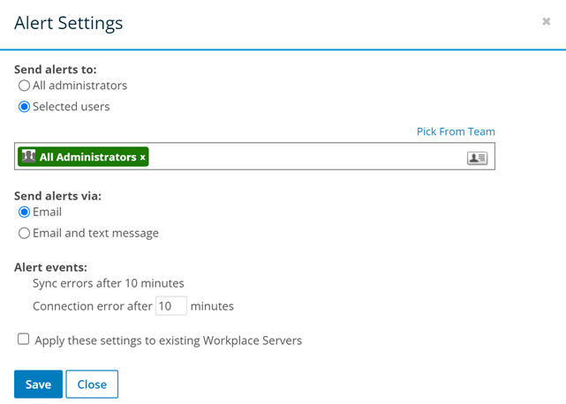566x404 pixels.
Task: Click the Alert Settings dialog title
Action: pyautogui.click(x=69, y=24)
